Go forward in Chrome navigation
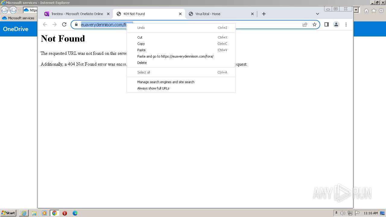Viewport: 386px width, 217px height. click(x=55, y=25)
